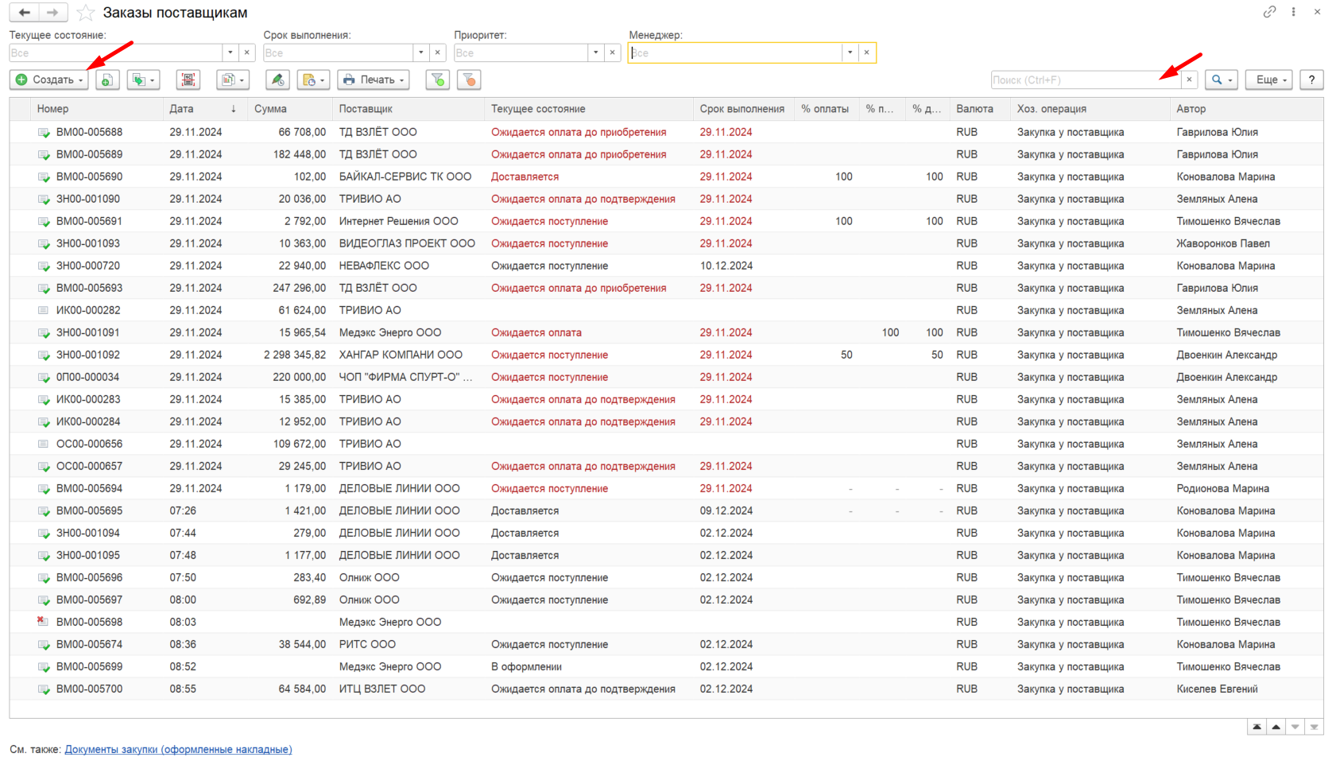Open the Создать dropdown button

point(48,80)
